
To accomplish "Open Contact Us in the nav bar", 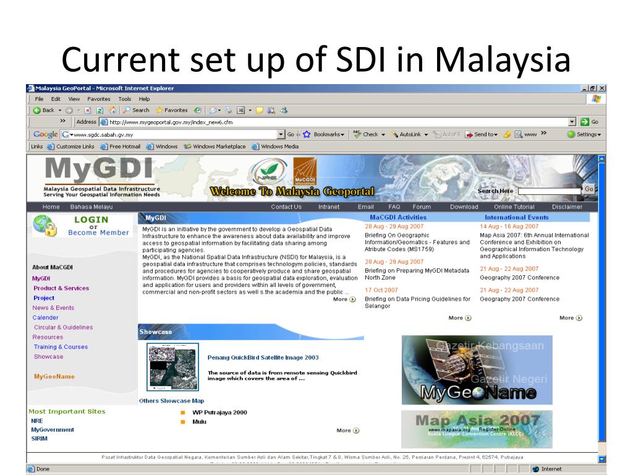I will point(286,207).
